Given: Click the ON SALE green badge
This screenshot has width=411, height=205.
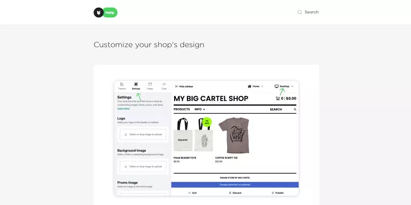Looking at the screenshot, I should [207, 122].
